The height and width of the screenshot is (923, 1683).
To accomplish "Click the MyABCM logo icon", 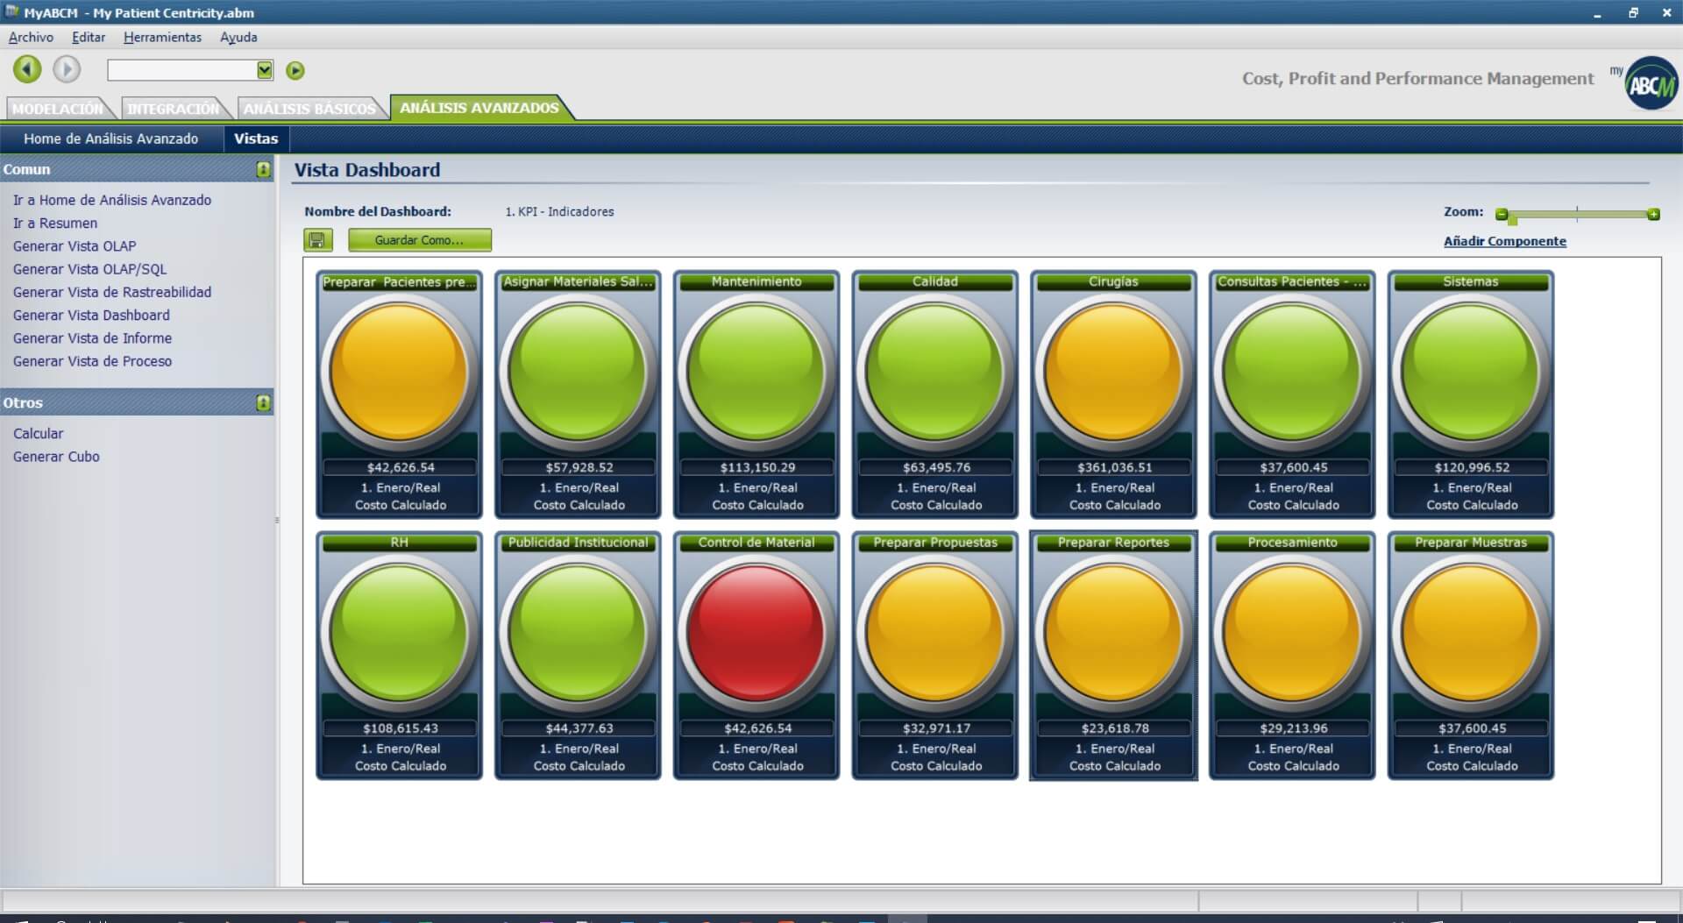I will (x=1651, y=83).
